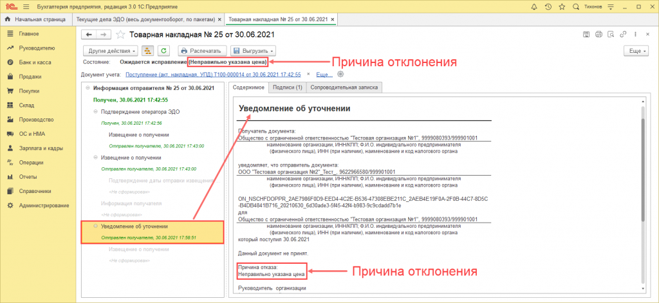The width and height of the screenshot is (659, 303).
Task: Open the Склад section
Action: pos(26,105)
